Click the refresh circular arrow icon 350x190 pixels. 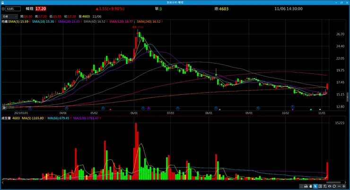click(x=334, y=186)
